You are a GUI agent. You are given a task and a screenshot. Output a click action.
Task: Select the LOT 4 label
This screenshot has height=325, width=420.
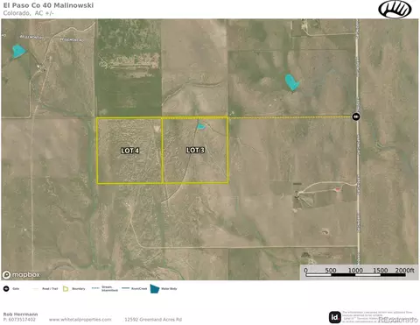[x=130, y=151]
